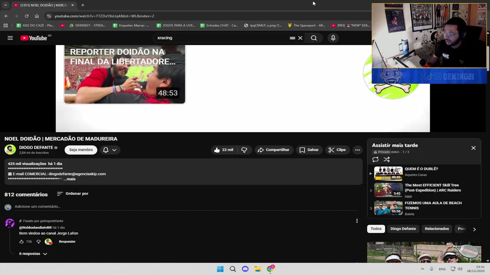Image resolution: width=490 pixels, height=275 pixels.
Task: Toggle the playlist loop button
Action: [376, 159]
